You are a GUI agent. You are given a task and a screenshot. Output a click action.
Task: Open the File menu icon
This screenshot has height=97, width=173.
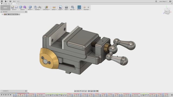(x=6, y=1)
